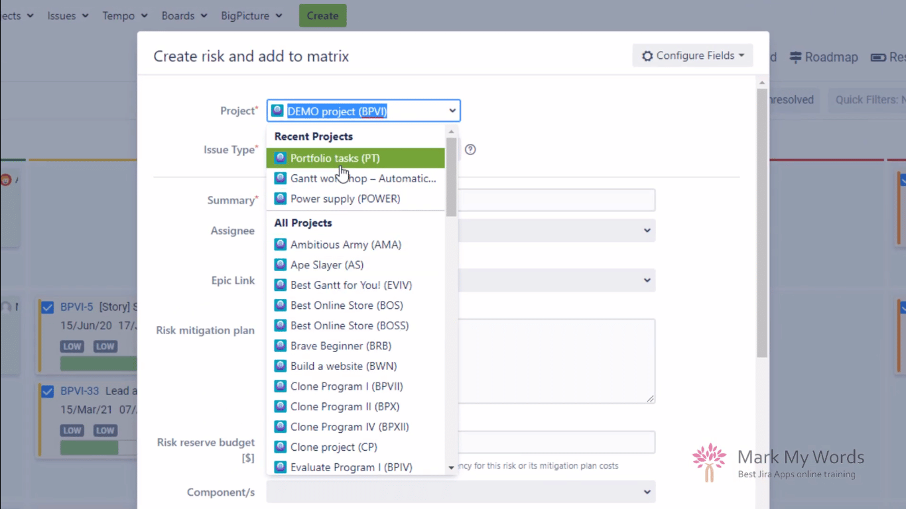Image resolution: width=906 pixels, height=509 pixels.
Task: Select Gantt workshop project from recent list
Action: (x=356, y=178)
